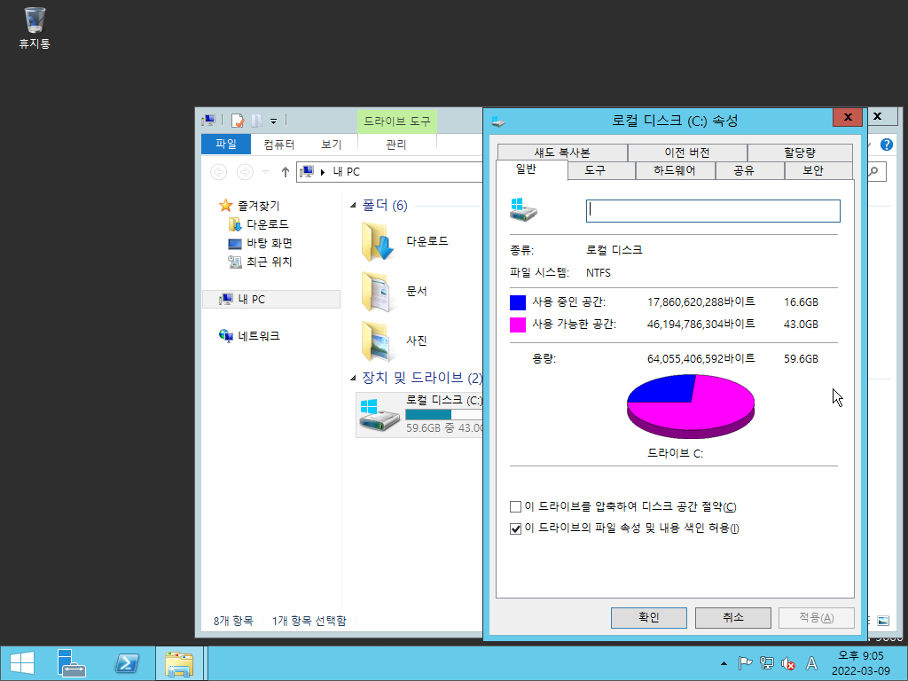Screen dimensions: 908x681
Task: Open Server Manager from the taskbar
Action: [x=71, y=663]
